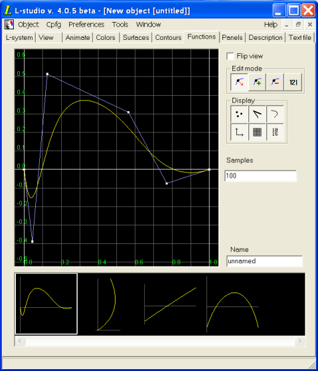Select the Functions tab
The image size is (318, 371).
pyautogui.click(x=202, y=37)
